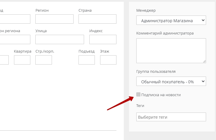Click the partly visible field left of Регион
The image size is (216, 140).
pos(15,19)
